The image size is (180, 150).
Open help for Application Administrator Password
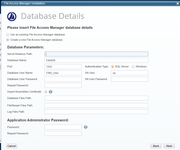pyautogui.click(x=86, y=127)
